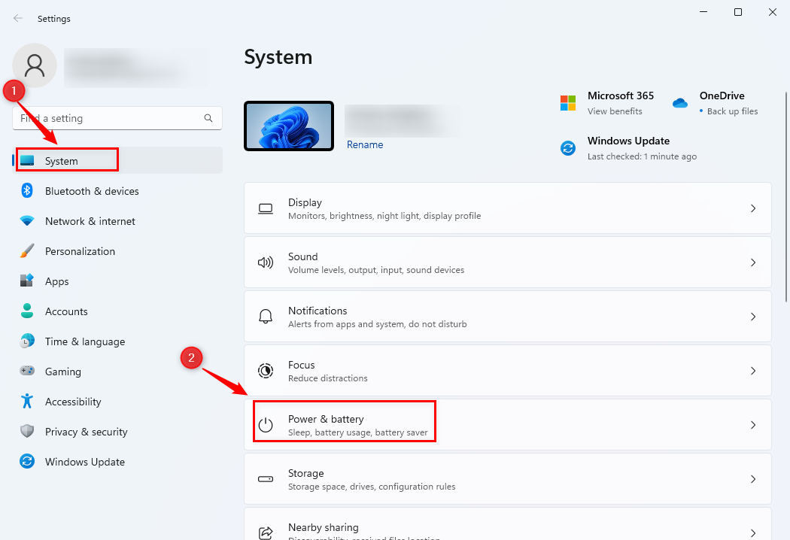The image size is (790, 540).
Task: Open Accounts settings
Action: click(117, 311)
